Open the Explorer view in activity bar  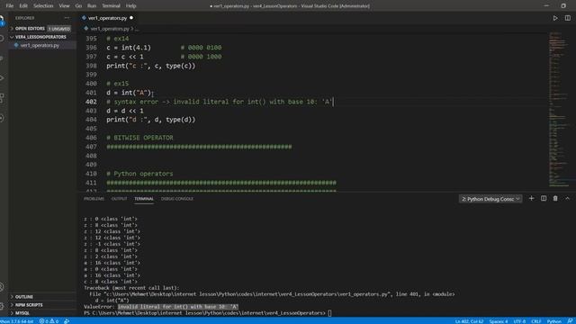[x=2, y=19]
